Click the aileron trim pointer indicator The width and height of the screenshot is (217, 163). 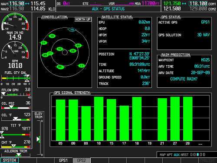[x=19, y=155]
